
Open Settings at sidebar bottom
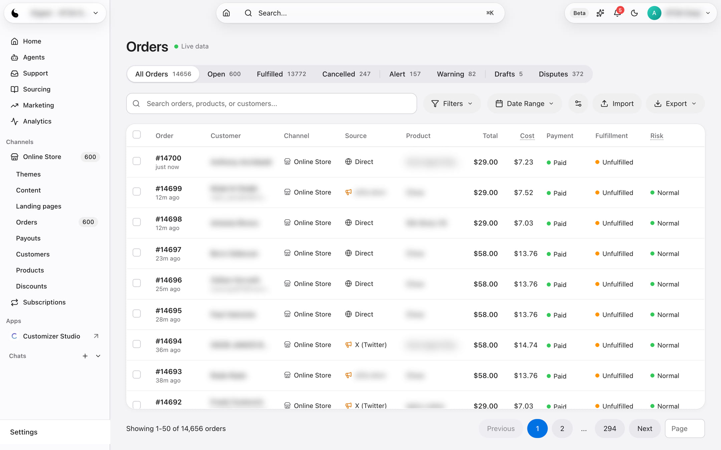24,432
